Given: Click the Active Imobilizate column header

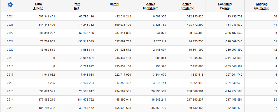Looking at the screenshot, I should point(151,6).
